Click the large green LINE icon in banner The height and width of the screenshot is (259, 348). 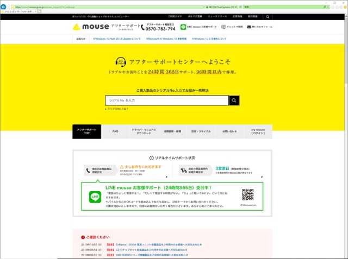tap(95, 197)
